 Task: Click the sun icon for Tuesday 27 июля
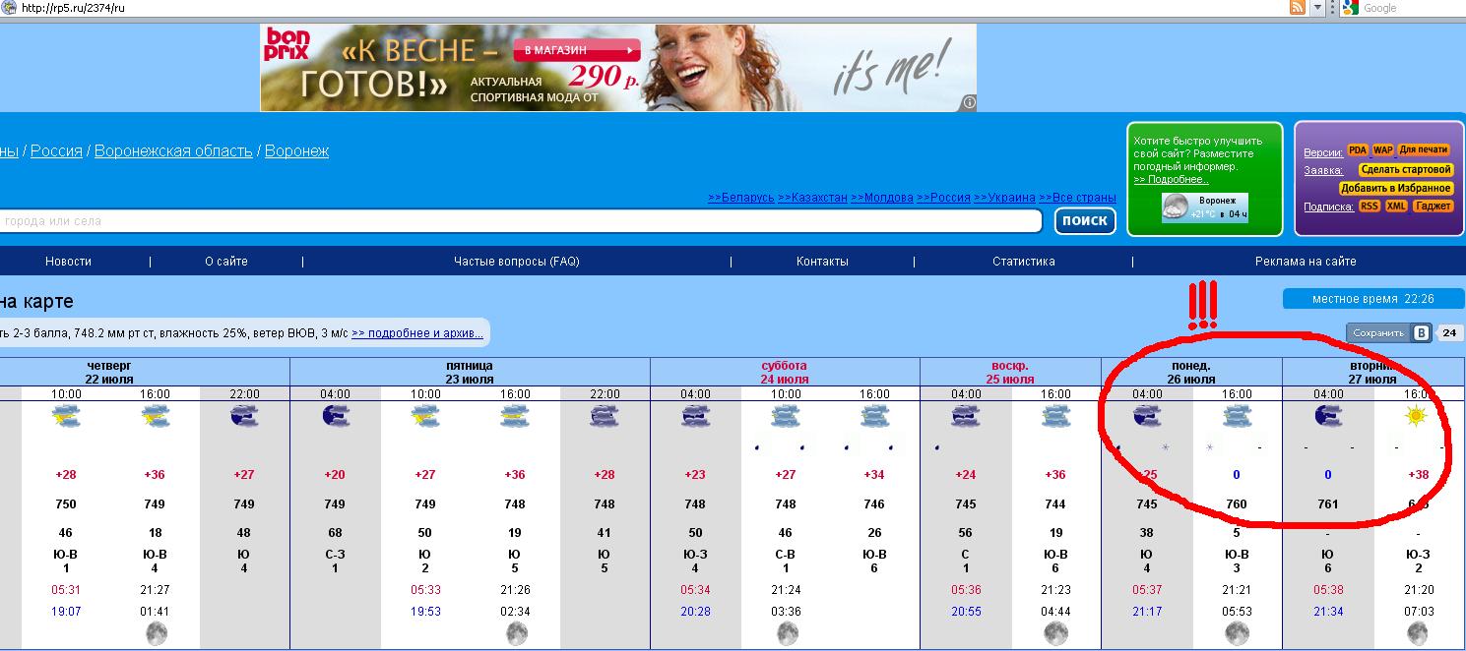pos(1416,416)
